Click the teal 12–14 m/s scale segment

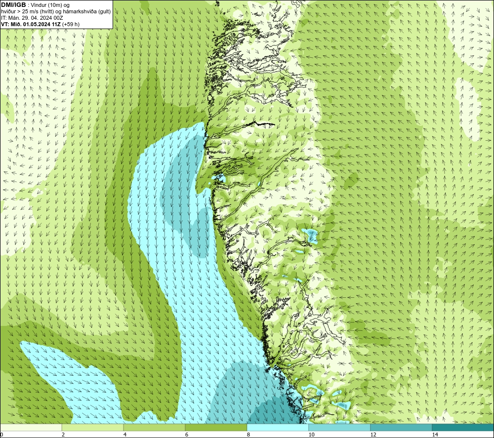point(401,427)
